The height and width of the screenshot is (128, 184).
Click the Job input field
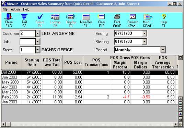click(x=27, y=42)
